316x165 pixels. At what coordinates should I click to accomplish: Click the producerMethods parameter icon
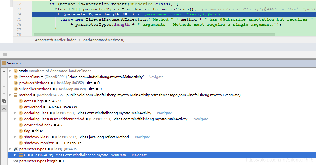pos(15,83)
